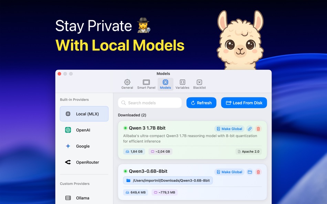327x204 pixels.
Task: Delete the Qwen3-0.6B-8bit model
Action: point(259,172)
